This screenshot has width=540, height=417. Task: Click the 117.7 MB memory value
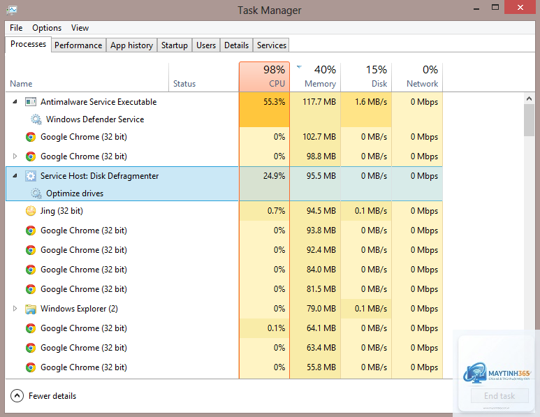(x=319, y=102)
